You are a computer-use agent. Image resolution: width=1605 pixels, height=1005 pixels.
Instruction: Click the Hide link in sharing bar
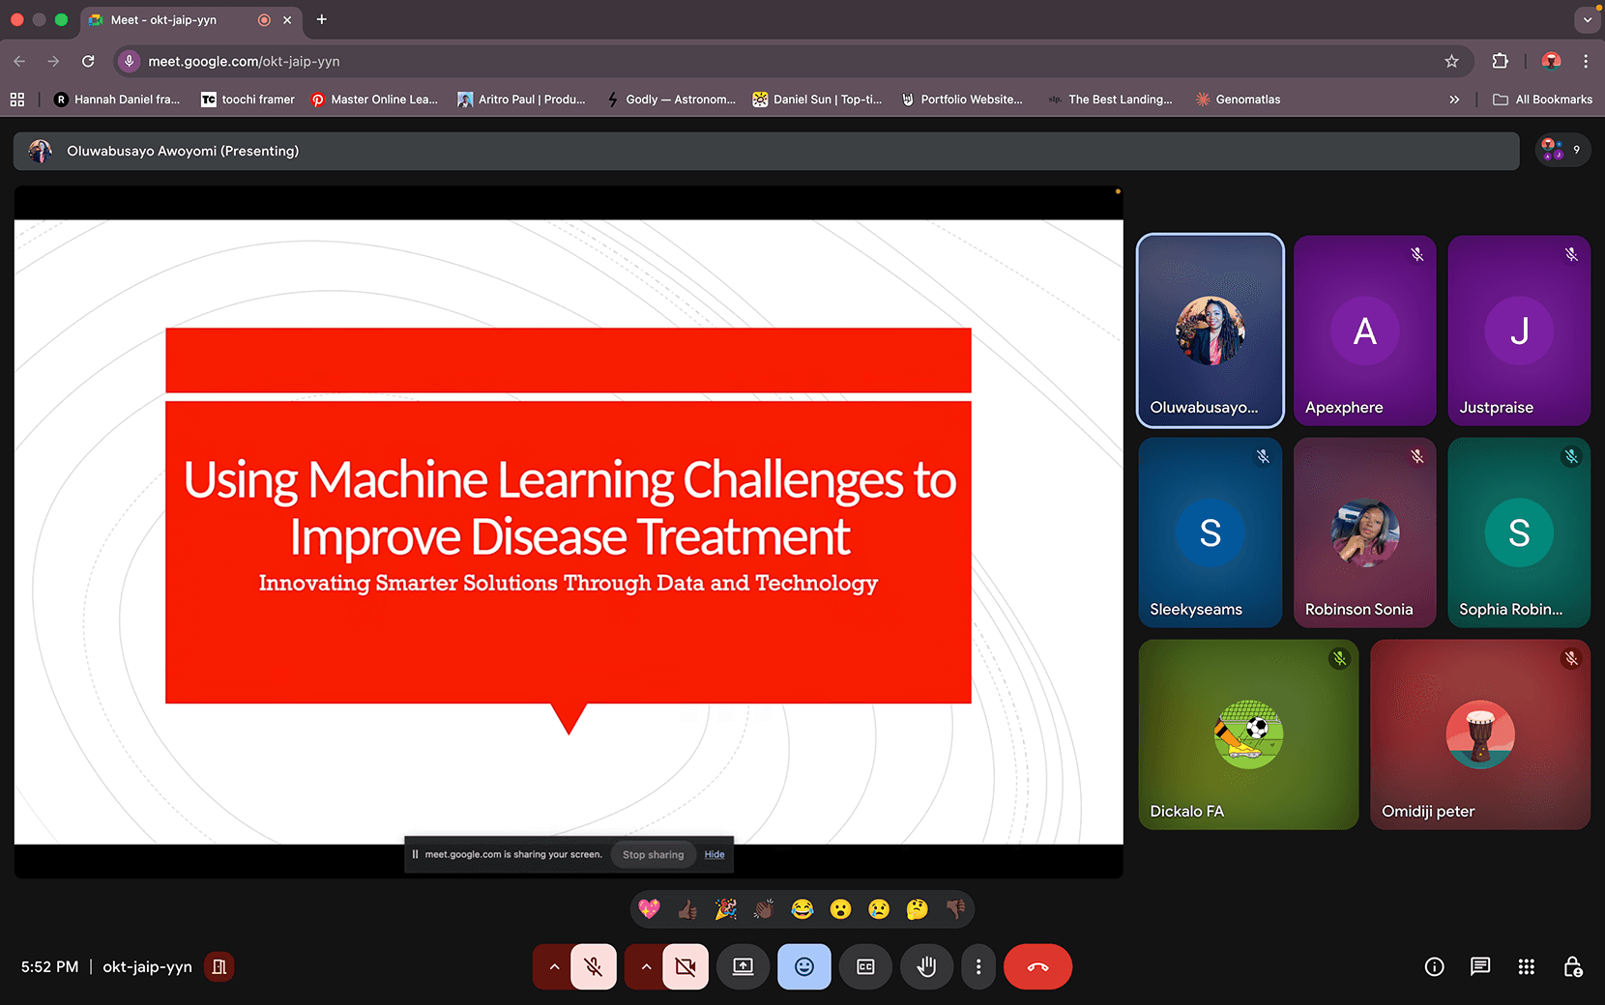coord(715,854)
